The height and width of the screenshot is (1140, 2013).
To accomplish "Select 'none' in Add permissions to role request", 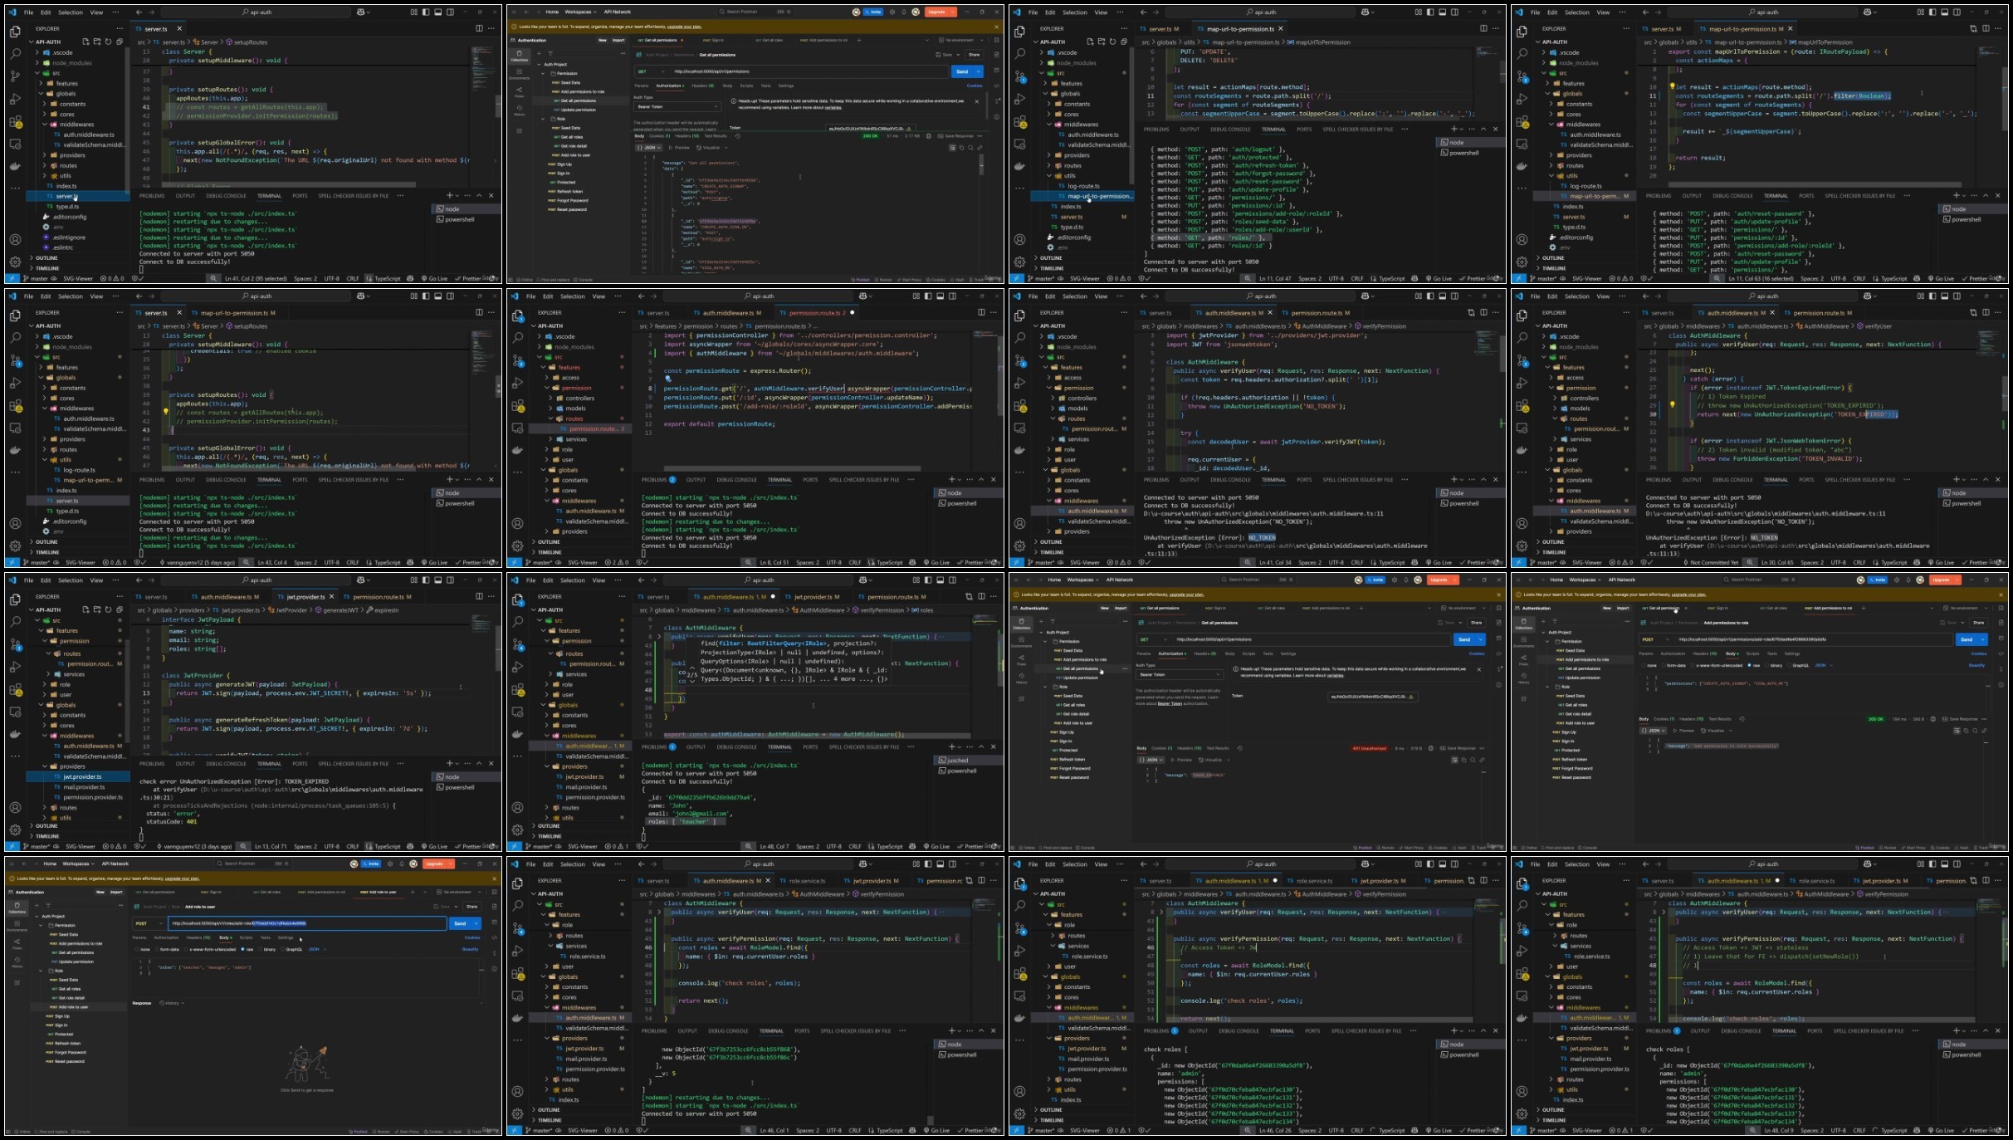I will click(x=1650, y=665).
